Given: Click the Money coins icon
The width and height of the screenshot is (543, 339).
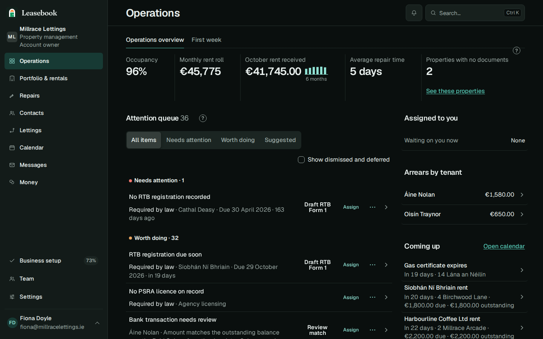Looking at the screenshot, I should [x=12, y=182].
